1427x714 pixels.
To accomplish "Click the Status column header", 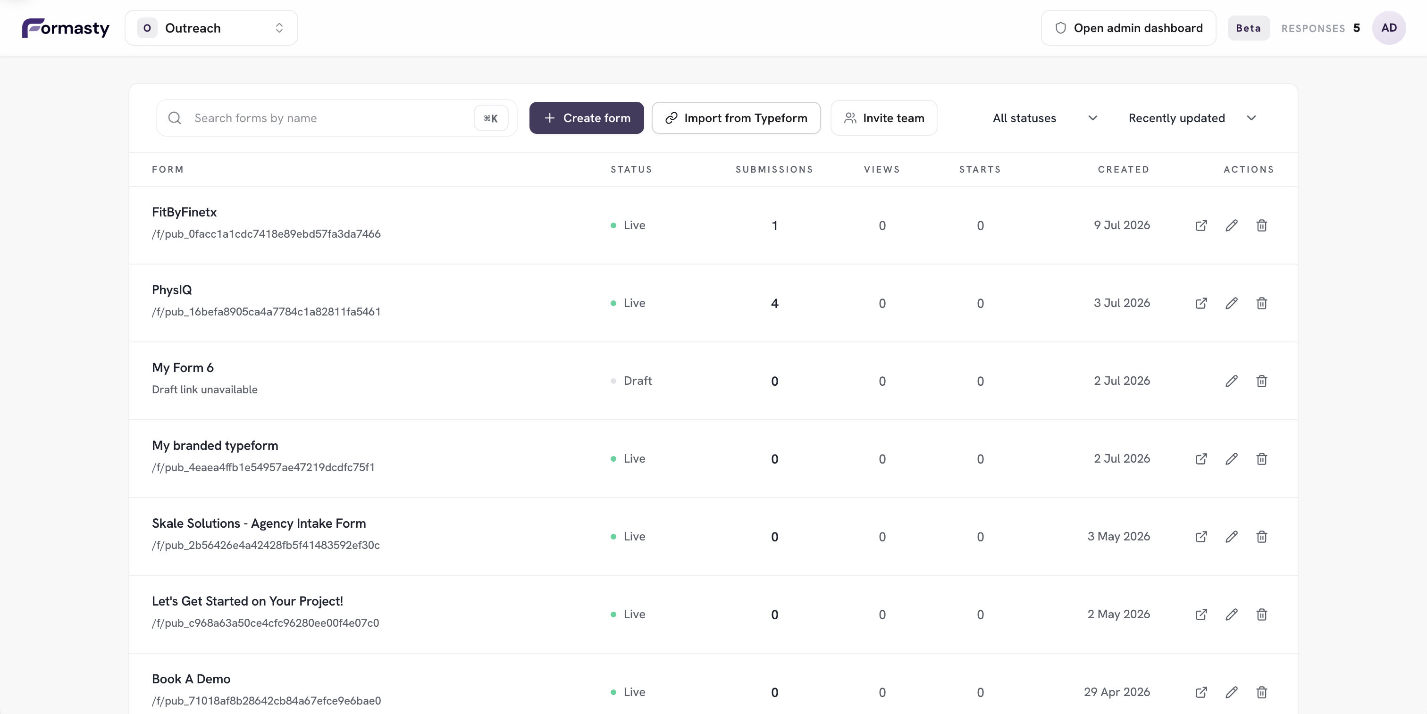I will 631,169.
